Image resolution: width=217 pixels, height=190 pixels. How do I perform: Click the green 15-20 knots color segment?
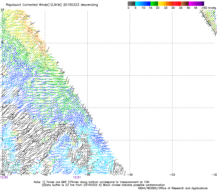coord(154,4)
